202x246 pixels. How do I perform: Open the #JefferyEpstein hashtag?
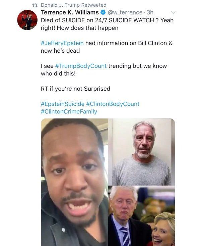tap(62, 43)
